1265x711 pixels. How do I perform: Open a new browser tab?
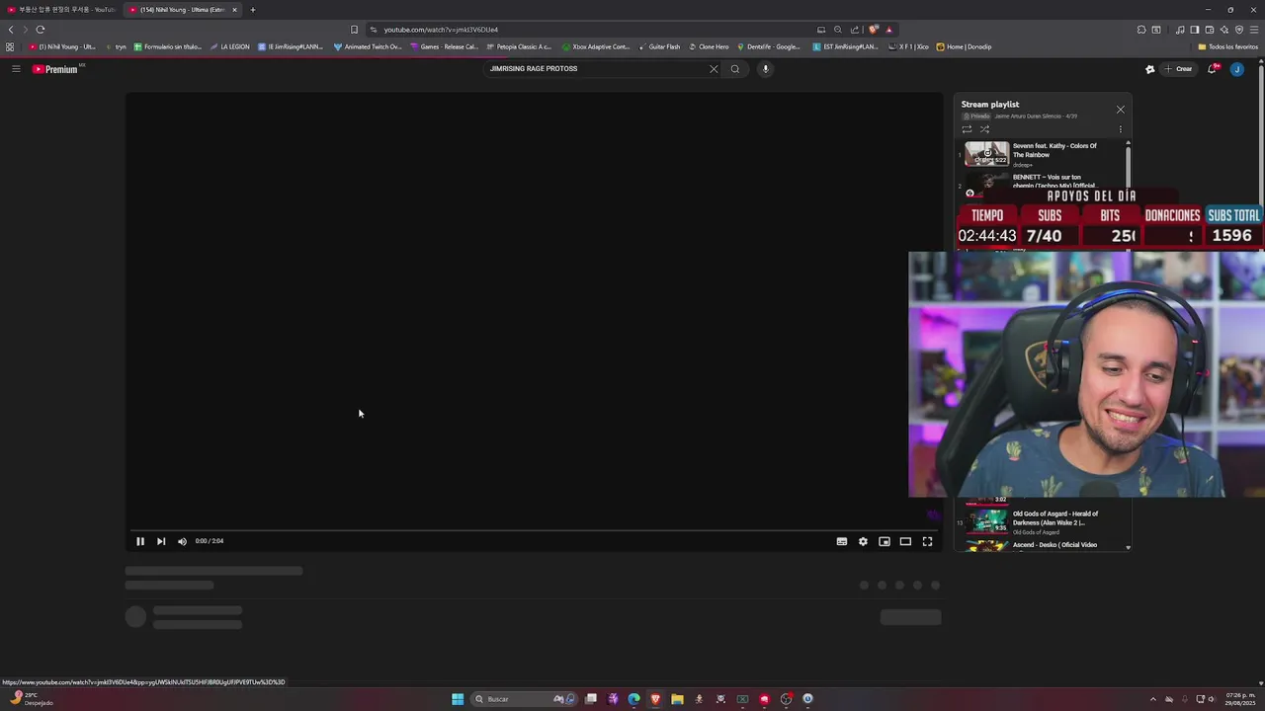[253, 10]
